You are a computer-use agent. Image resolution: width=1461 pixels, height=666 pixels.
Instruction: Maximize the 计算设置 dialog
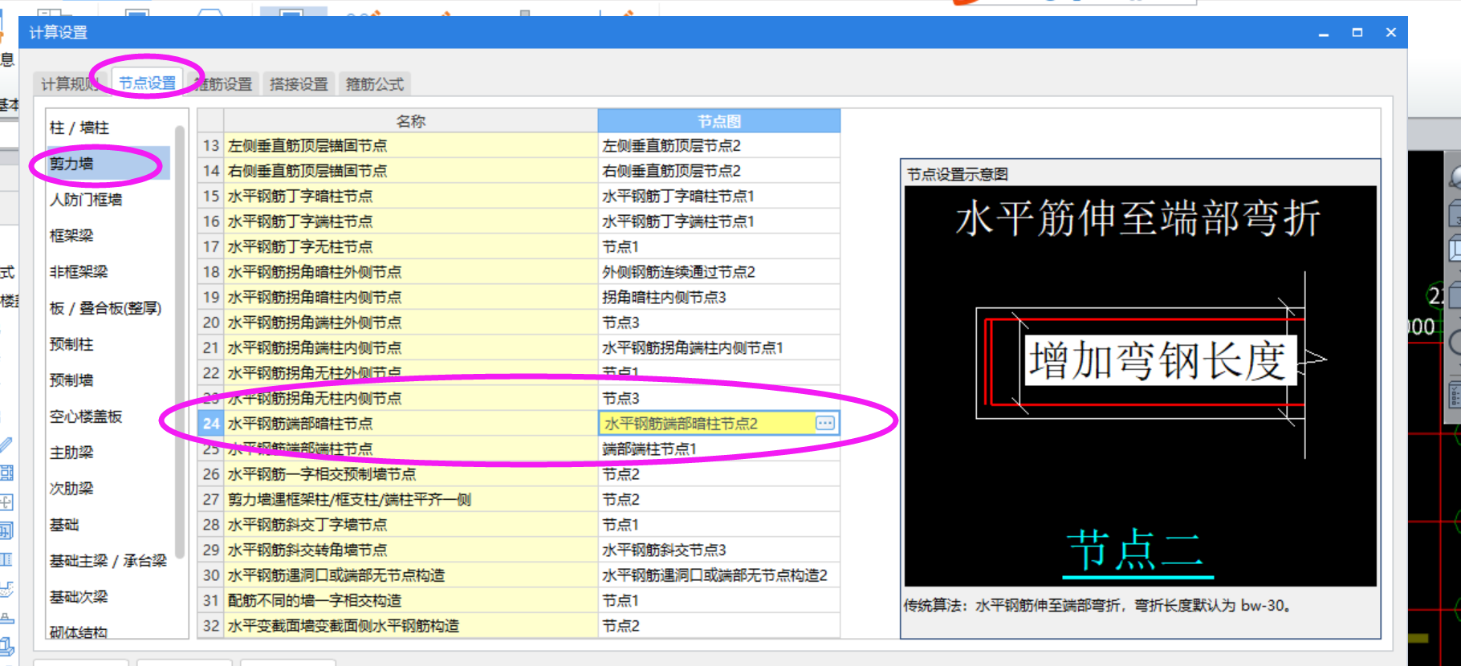point(1357,33)
